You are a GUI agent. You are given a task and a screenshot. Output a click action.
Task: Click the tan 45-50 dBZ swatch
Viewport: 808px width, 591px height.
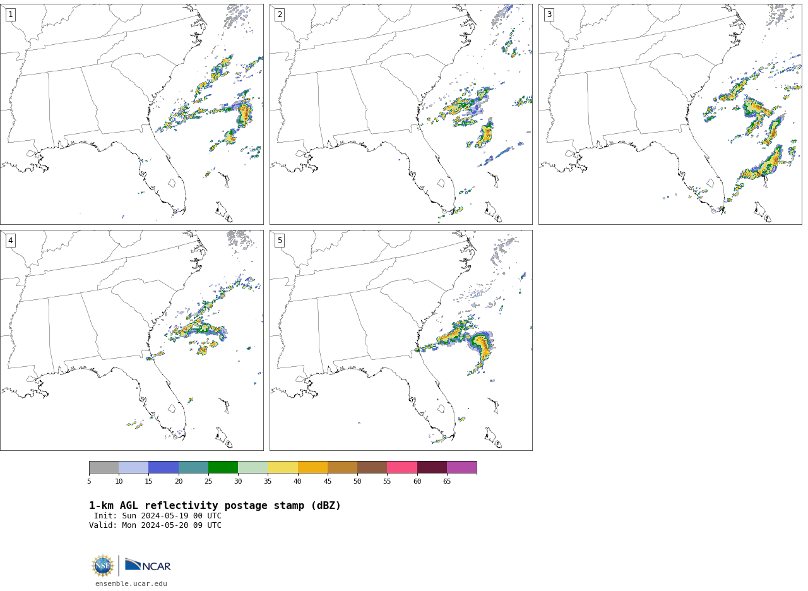click(342, 467)
